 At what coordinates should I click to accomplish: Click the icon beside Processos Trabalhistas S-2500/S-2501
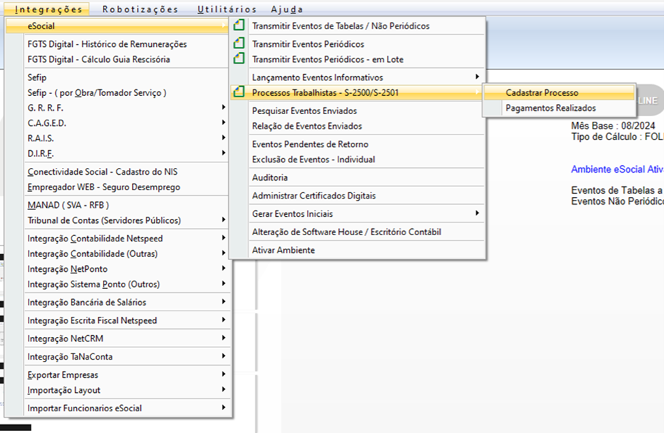238,92
